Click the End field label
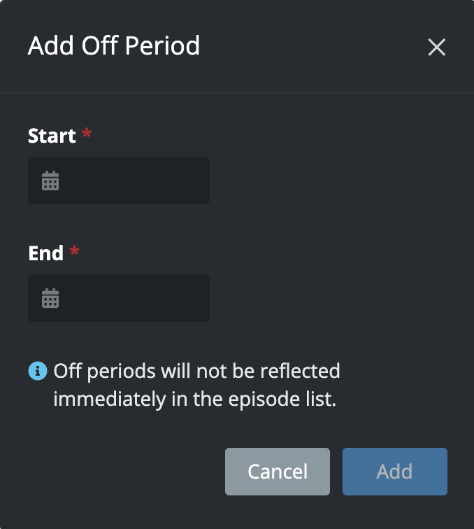This screenshot has width=474, height=529. (46, 253)
